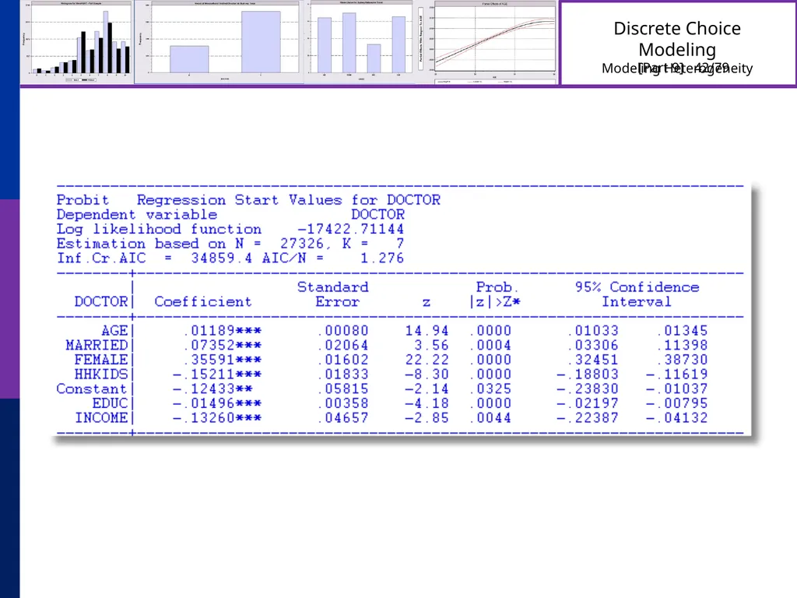797x598 pixels.
Task: Click the probability value .0044
Action: [490, 417]
